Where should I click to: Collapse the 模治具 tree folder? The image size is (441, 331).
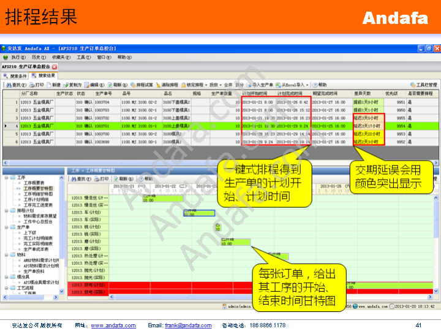6,277
